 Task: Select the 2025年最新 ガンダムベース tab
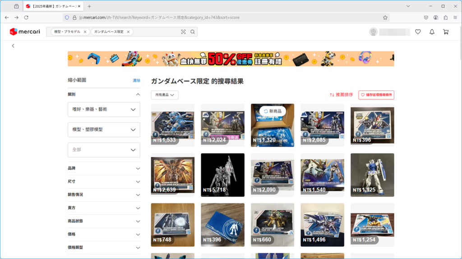coord(54,6)
